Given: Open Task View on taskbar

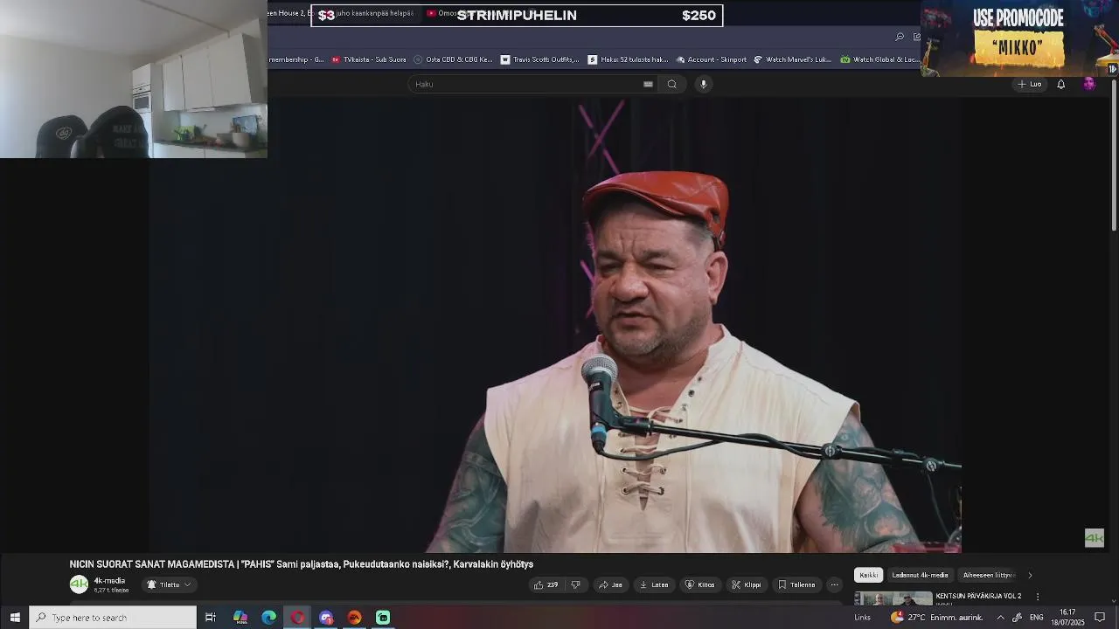Looking at the screenshot, I should (211, 618).
